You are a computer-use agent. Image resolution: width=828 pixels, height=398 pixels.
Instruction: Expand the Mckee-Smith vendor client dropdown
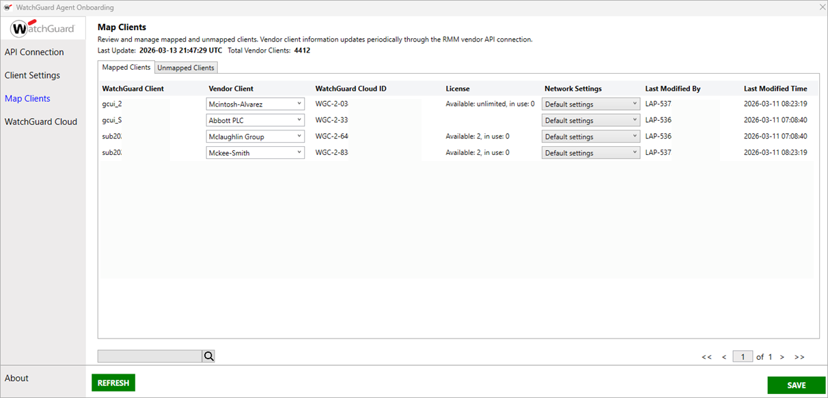click(256, 153)
